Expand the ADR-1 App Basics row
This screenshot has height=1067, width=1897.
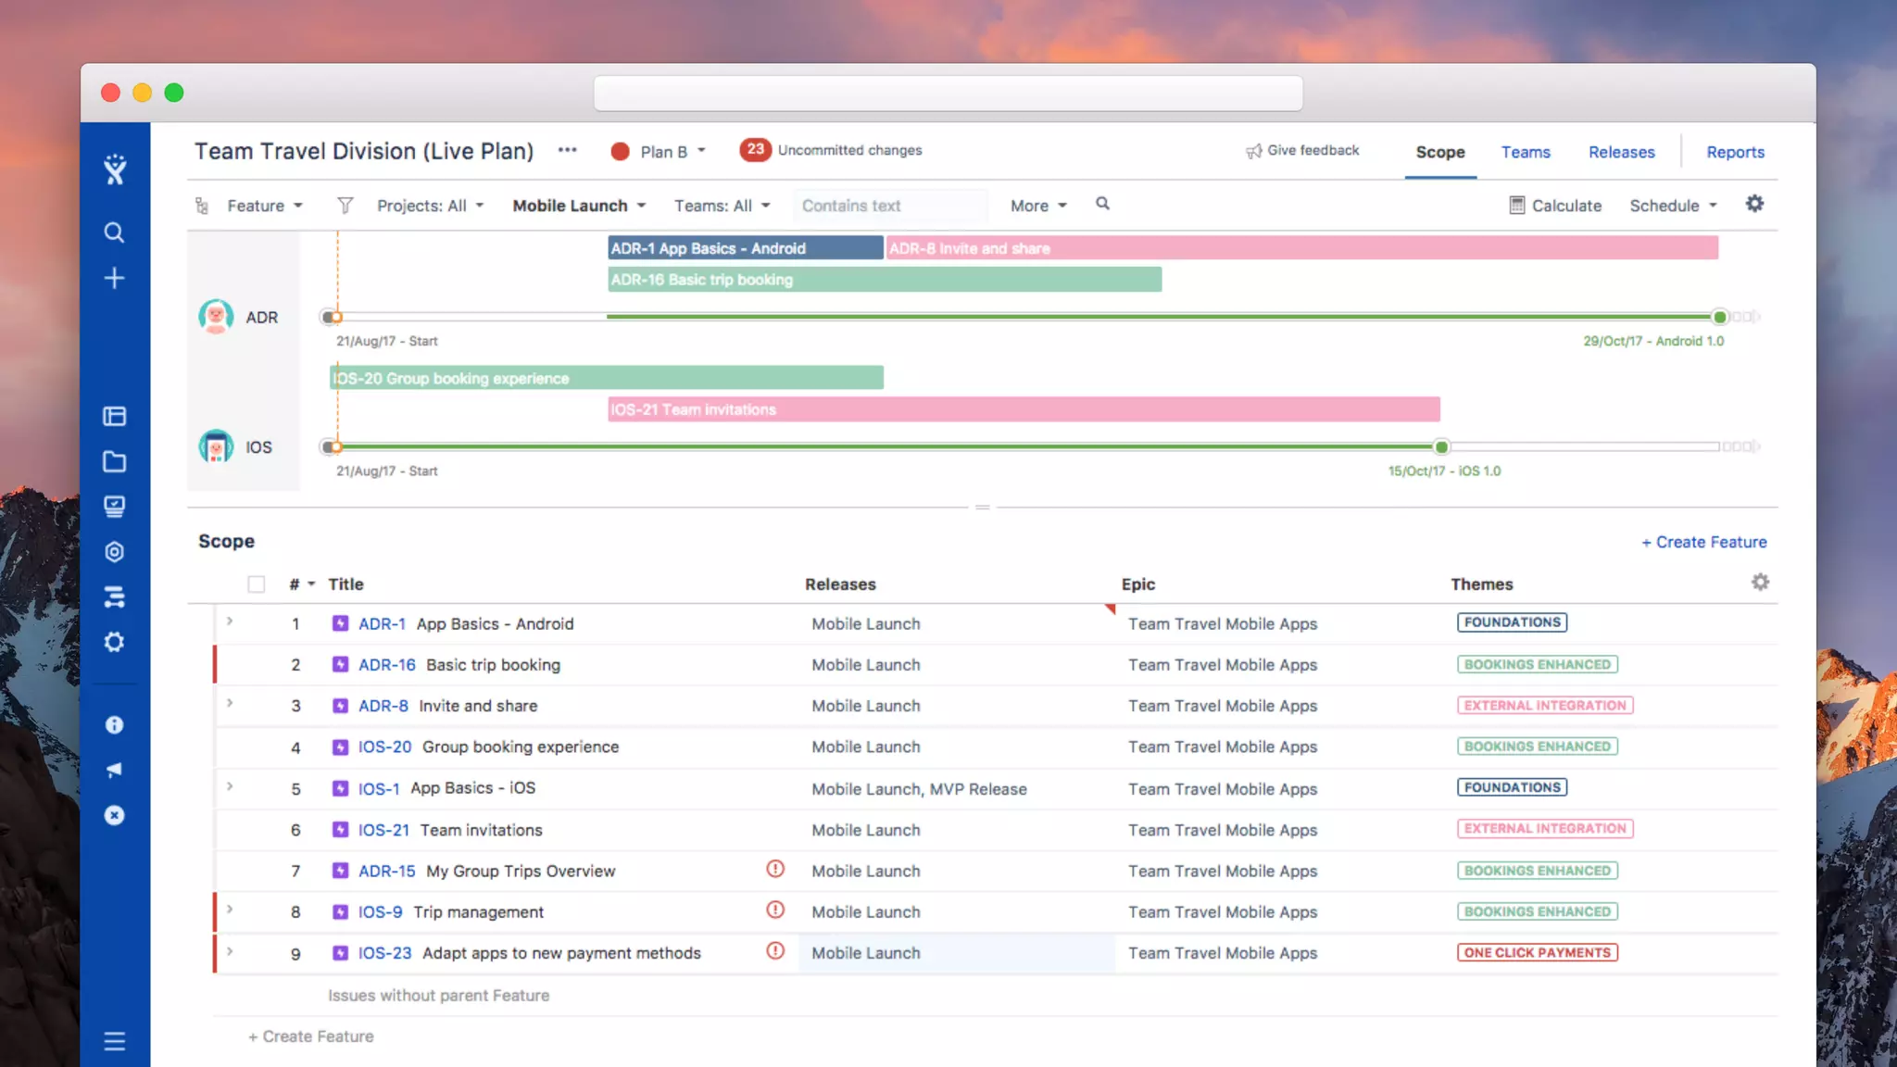pyautogui.click(x=230, y=621)
